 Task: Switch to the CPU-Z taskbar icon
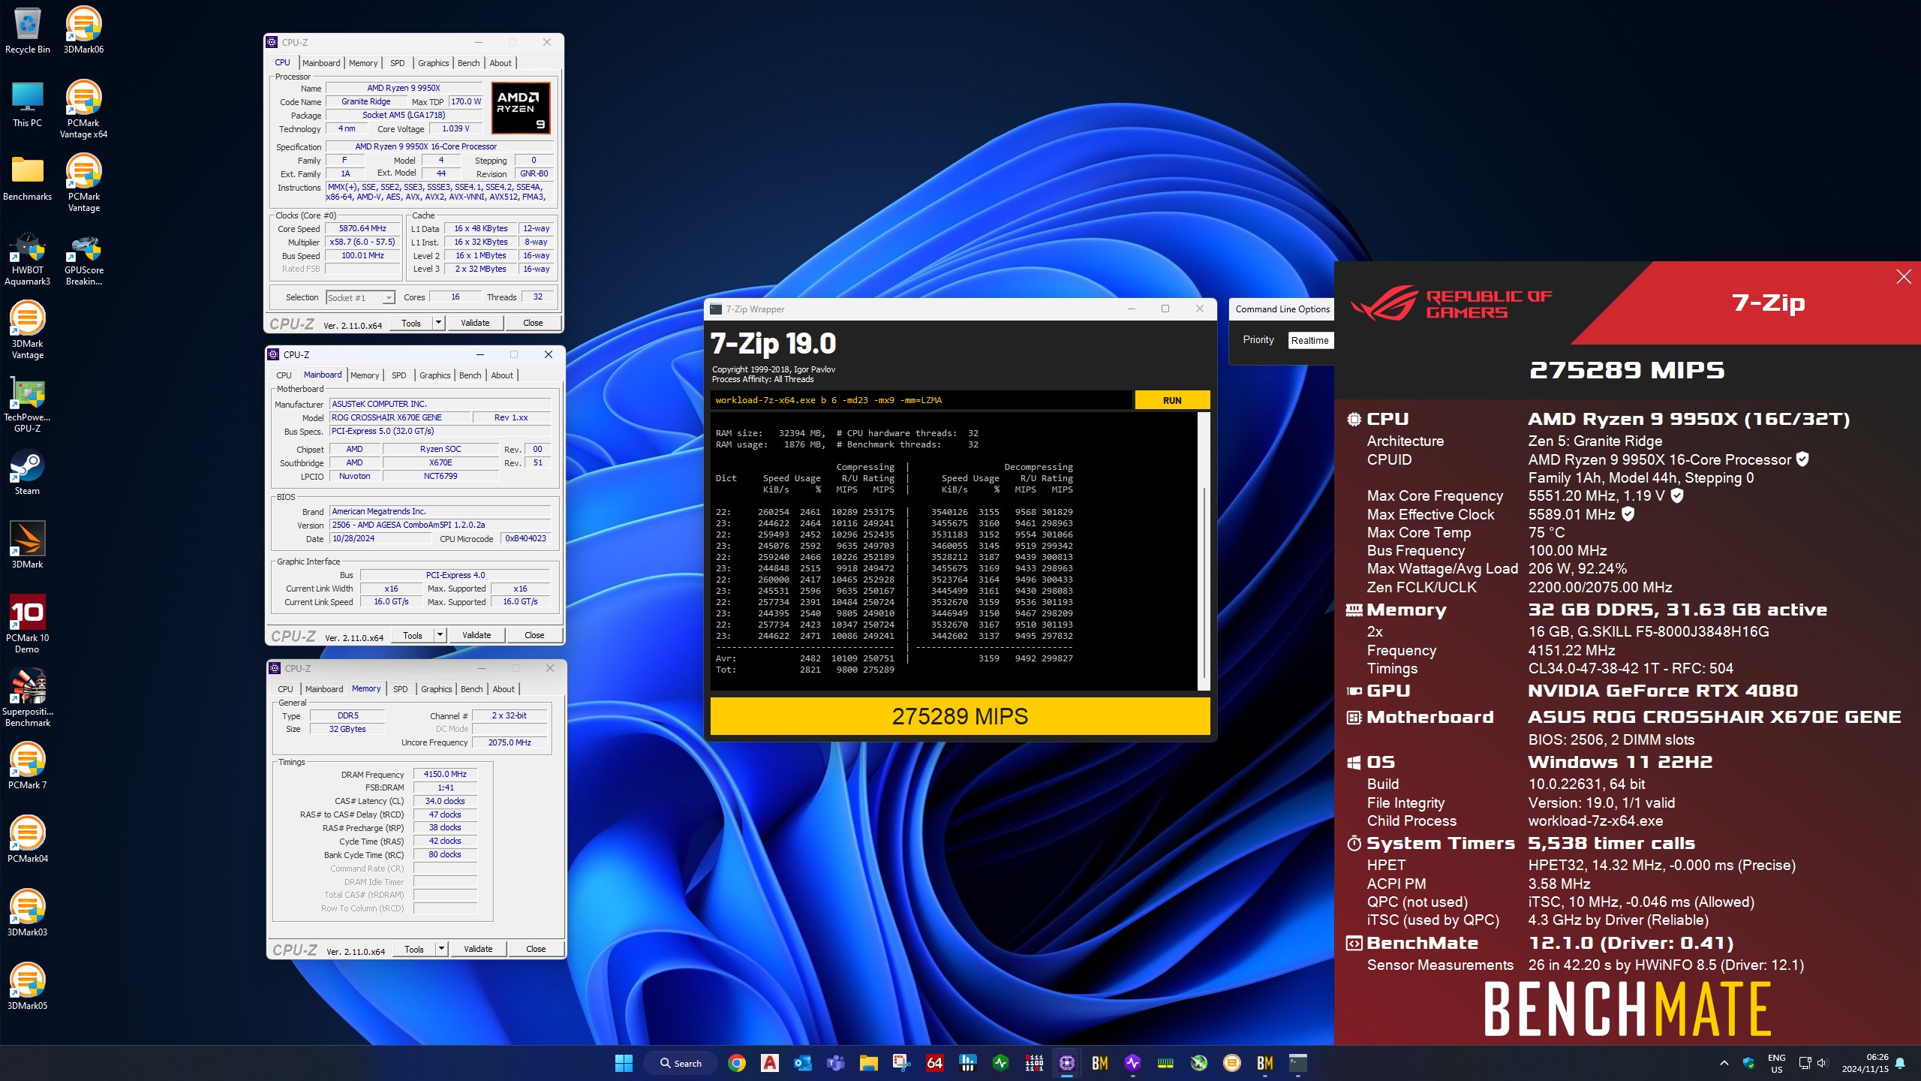(1067, 1063)
